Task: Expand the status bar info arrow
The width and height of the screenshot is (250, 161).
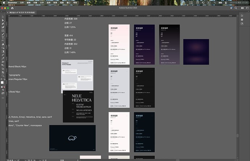Action: (x=78, y=160)
